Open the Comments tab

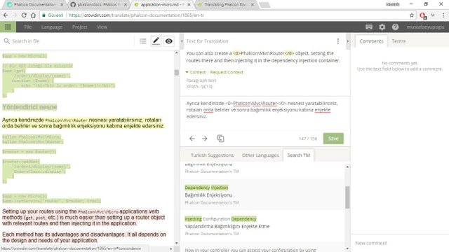point(371,41)
